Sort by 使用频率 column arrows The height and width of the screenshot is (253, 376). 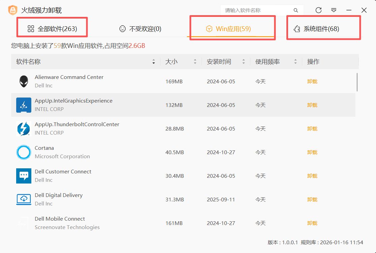coord(295,62)
